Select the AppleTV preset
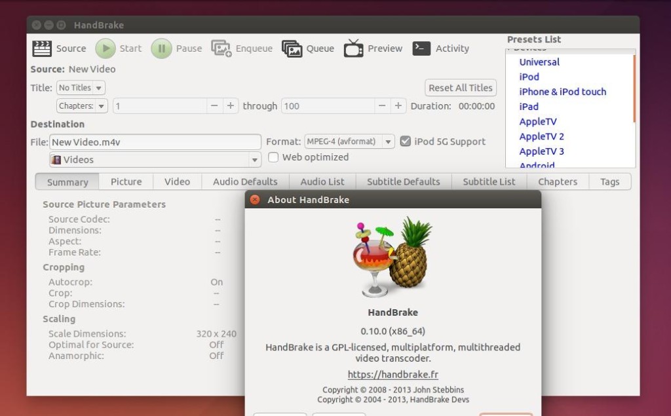The image size is (671, 416). [x=538, y=122]
